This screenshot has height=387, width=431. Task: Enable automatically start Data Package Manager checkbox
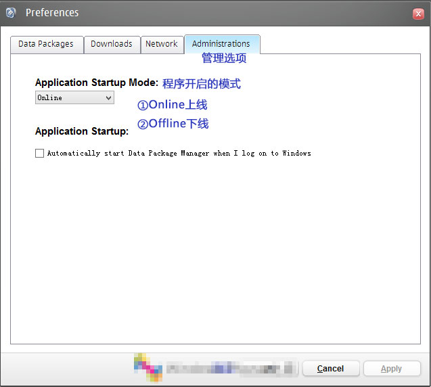[x=39, y=153]
